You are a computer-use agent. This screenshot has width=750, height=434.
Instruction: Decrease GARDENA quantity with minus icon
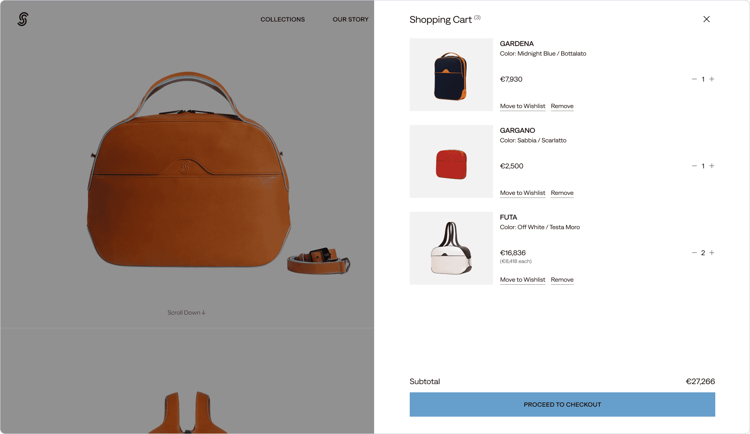(694, 79)
